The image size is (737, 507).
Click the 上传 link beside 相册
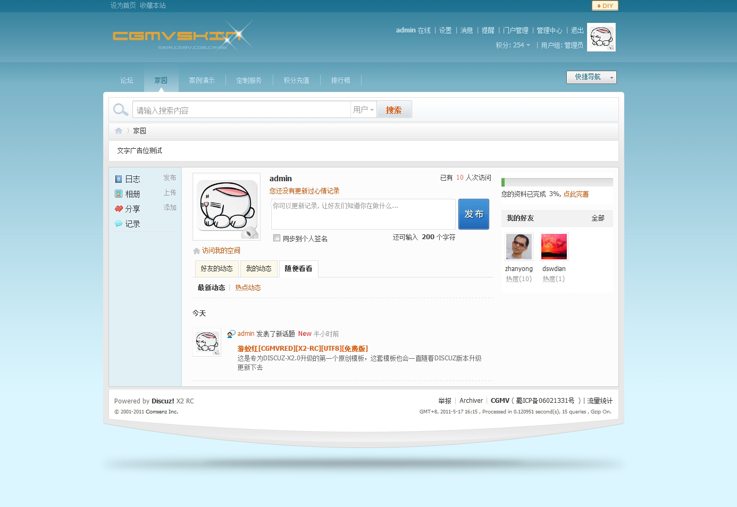[x=170, y=193]
